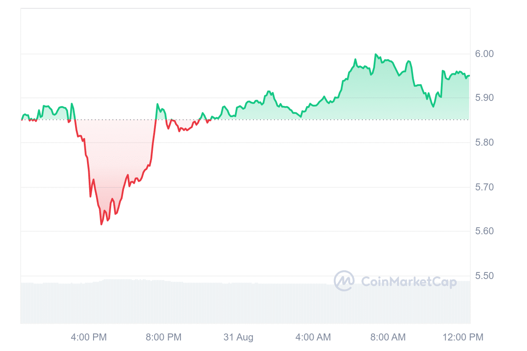Screen dimensions: 527x351
Task: Click the 4:00 AM time label
Action: (x=313, y=337)
